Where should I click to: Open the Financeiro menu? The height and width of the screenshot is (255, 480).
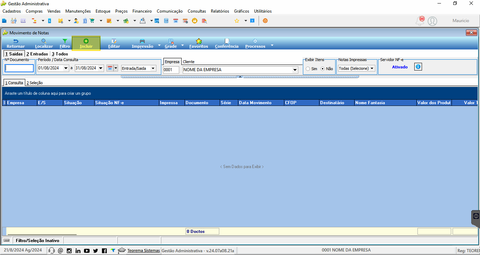tap(142, 11)
